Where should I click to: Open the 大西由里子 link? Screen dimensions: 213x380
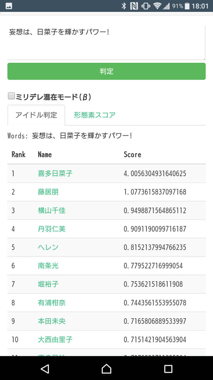pos(55,339)
